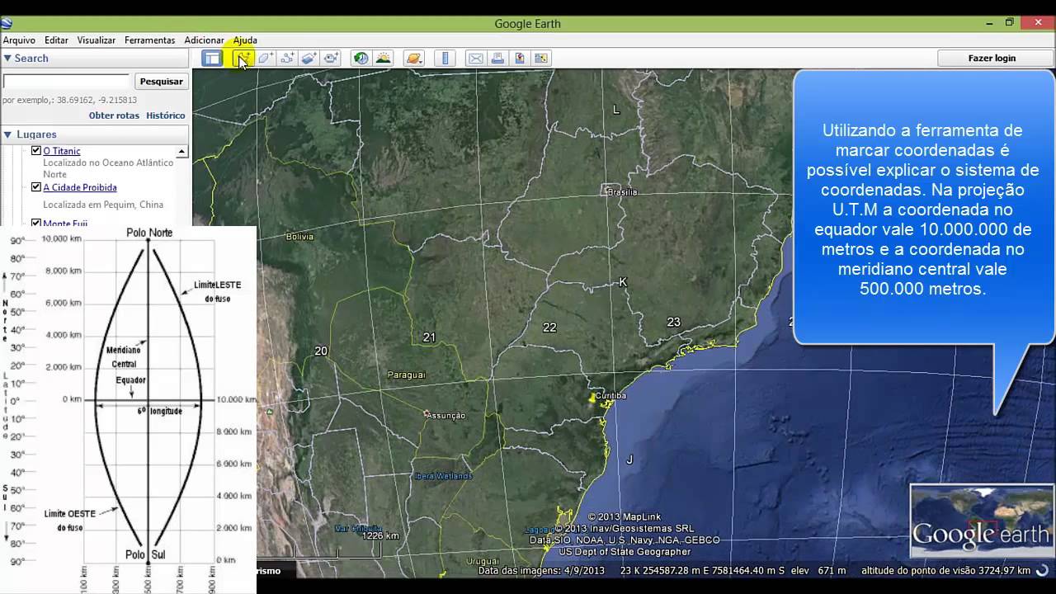This screenshot has width=1056, height=594.
Task: Open the Ajuda menu
Action: (x=245, y=40)
